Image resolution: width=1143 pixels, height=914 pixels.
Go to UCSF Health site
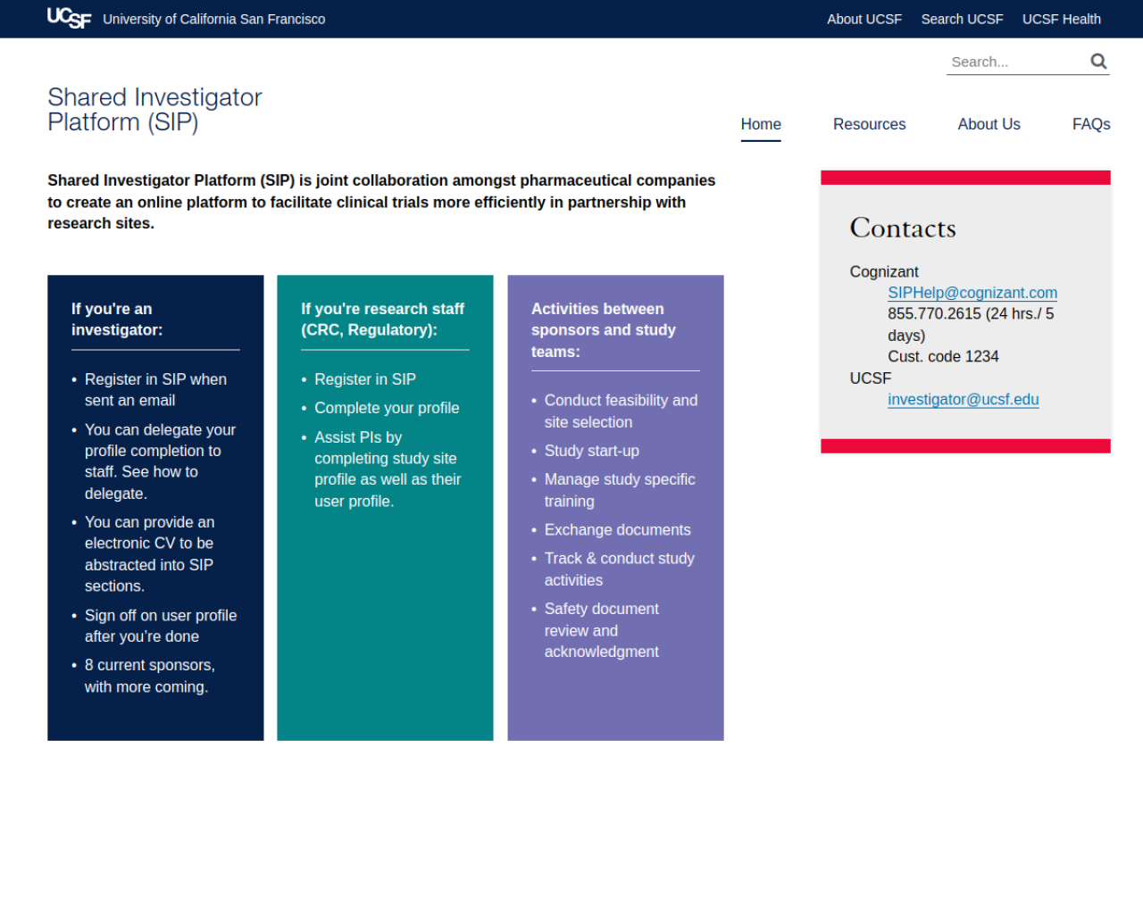1061,19
